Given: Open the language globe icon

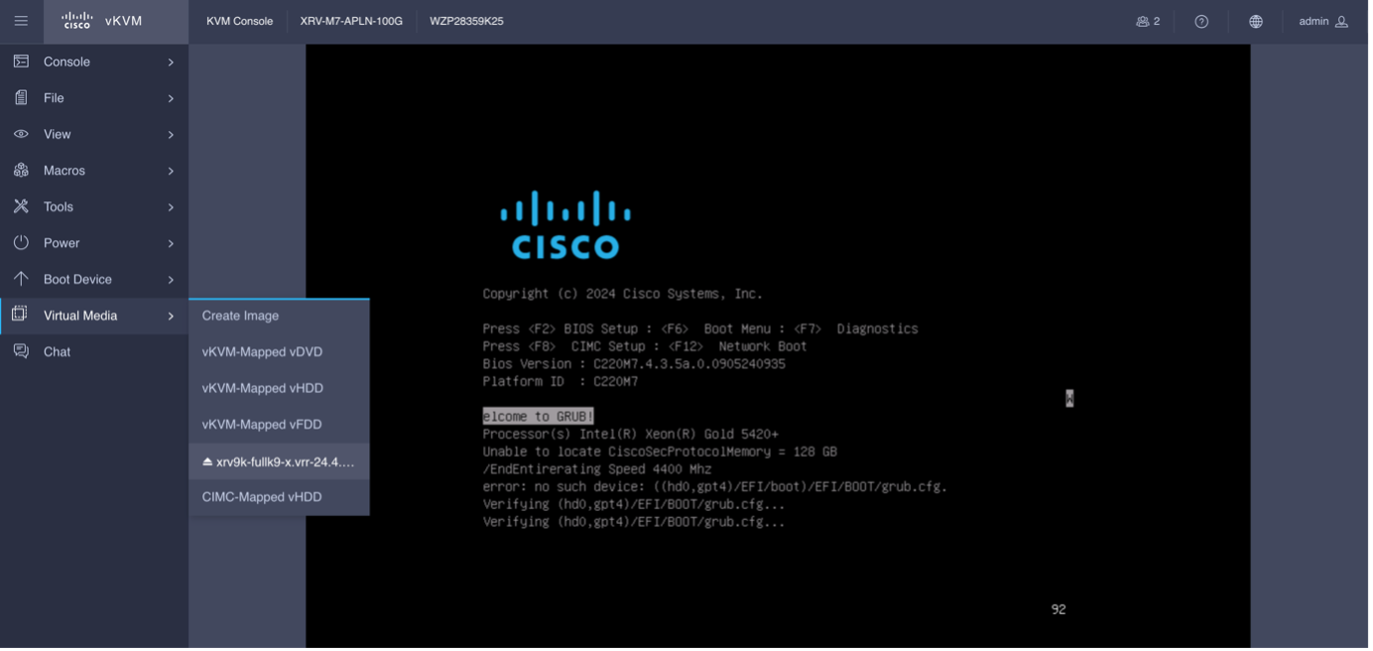Looking at the screenshot, I should coord(1256,20).
